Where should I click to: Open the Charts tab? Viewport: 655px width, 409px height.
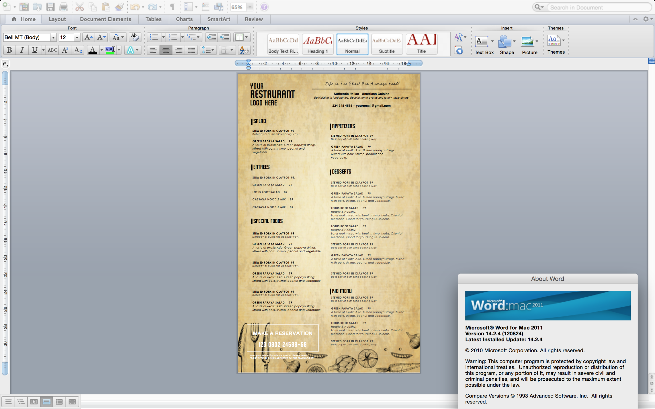click(x=184, y=19)
